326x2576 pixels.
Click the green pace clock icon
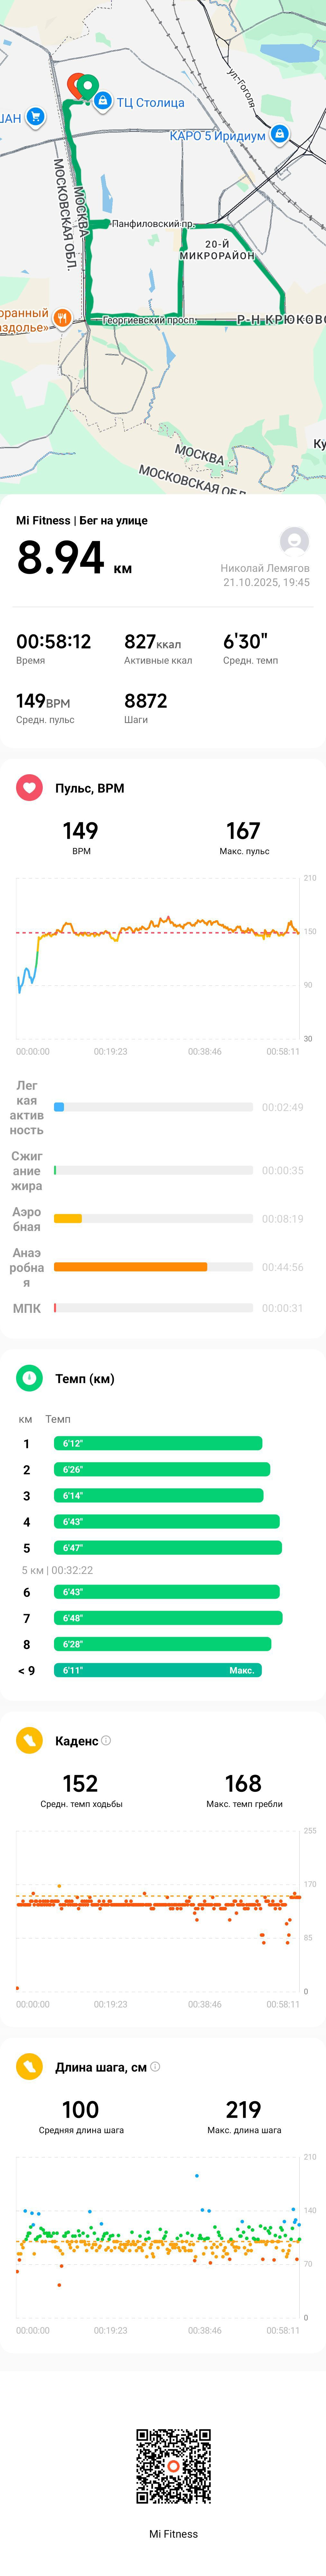[x=29, y=1378]
